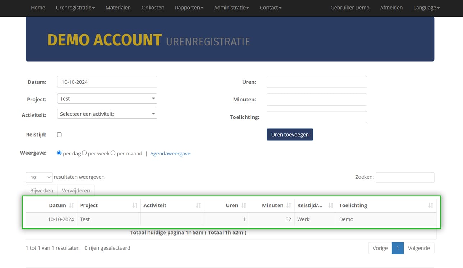Sort table by the Minuten arrows

289,205
